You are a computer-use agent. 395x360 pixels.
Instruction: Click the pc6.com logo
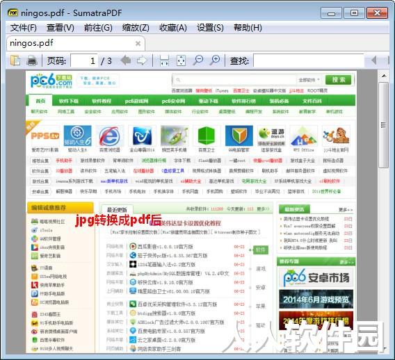pyautogui.click(x=51, y=81)
